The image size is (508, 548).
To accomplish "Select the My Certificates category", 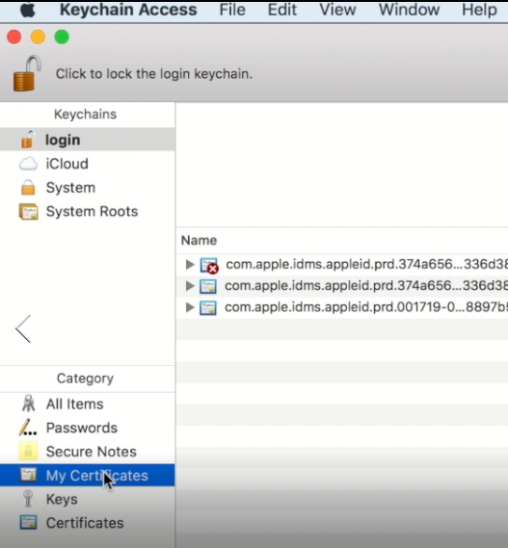I will (x=88, y=476).
